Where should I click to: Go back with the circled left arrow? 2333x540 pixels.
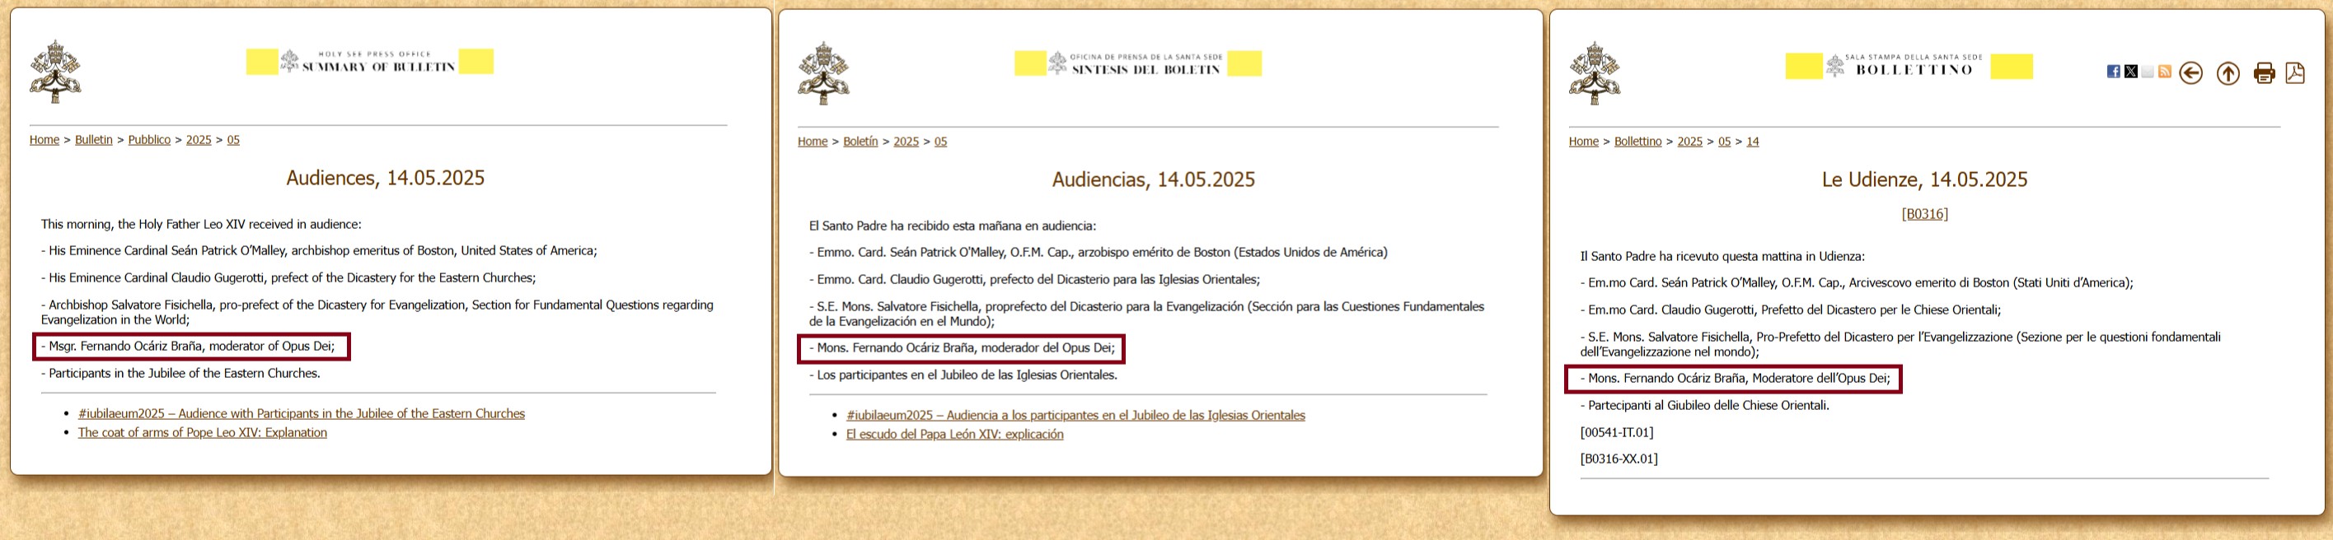(2190, 73)
